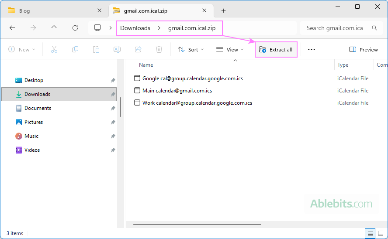Open the View dropdown
The image size is (388, 239).
coord(230,50)
